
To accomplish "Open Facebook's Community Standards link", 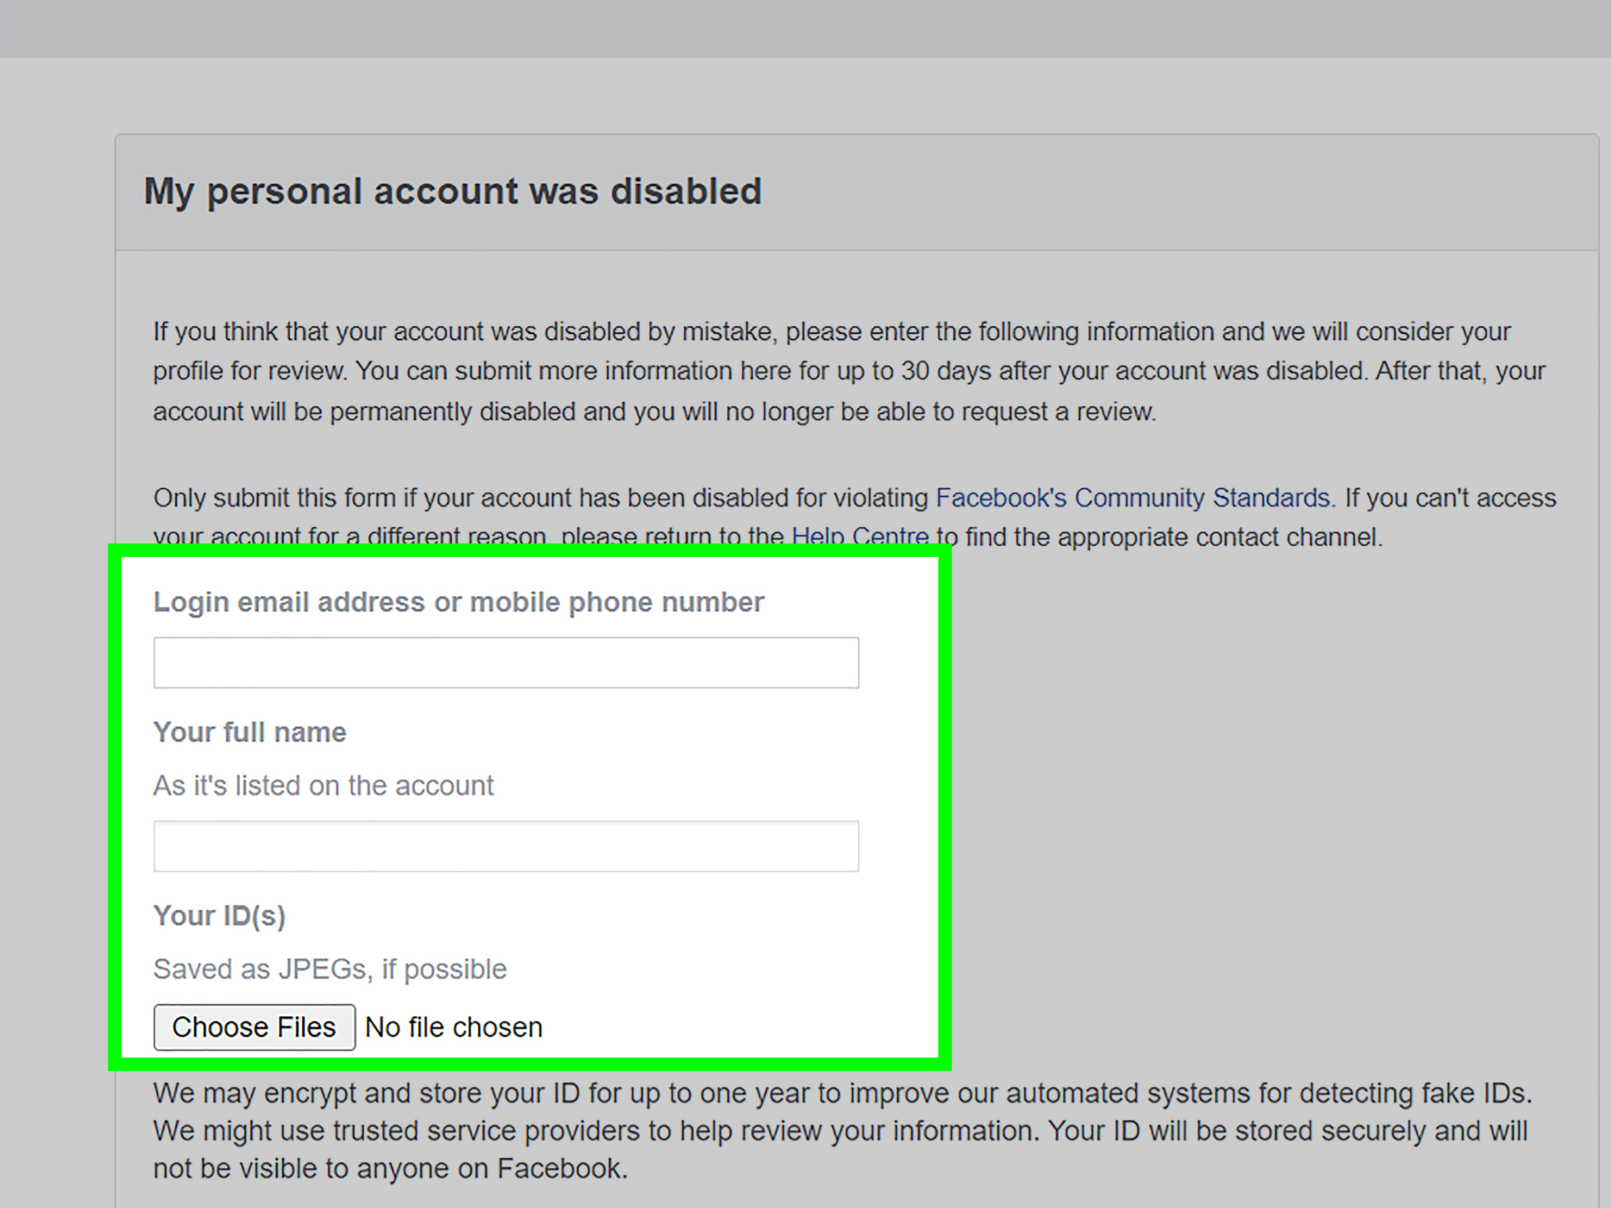I will (1132, 498).
